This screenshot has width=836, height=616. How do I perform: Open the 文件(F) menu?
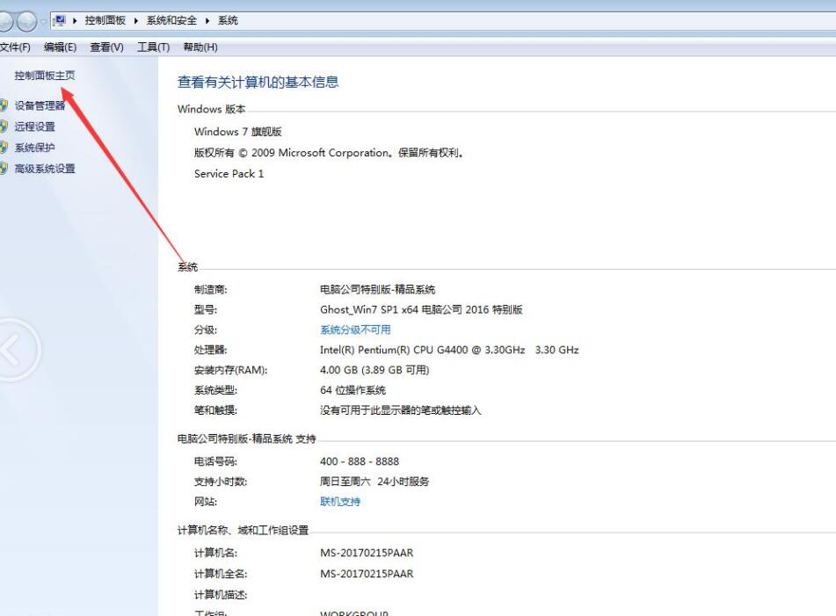(15, 47)
